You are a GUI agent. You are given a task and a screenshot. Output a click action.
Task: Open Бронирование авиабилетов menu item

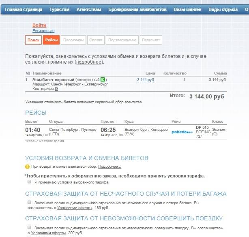coord(137,9)
